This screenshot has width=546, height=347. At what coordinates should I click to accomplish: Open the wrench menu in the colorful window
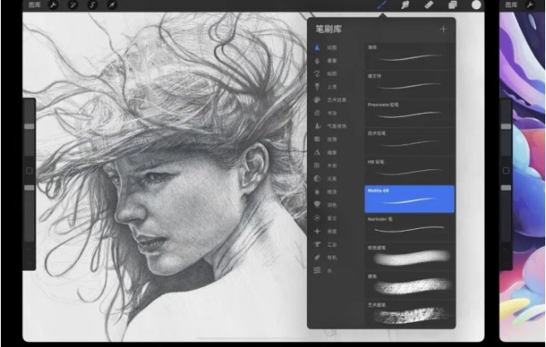point(530,5)
